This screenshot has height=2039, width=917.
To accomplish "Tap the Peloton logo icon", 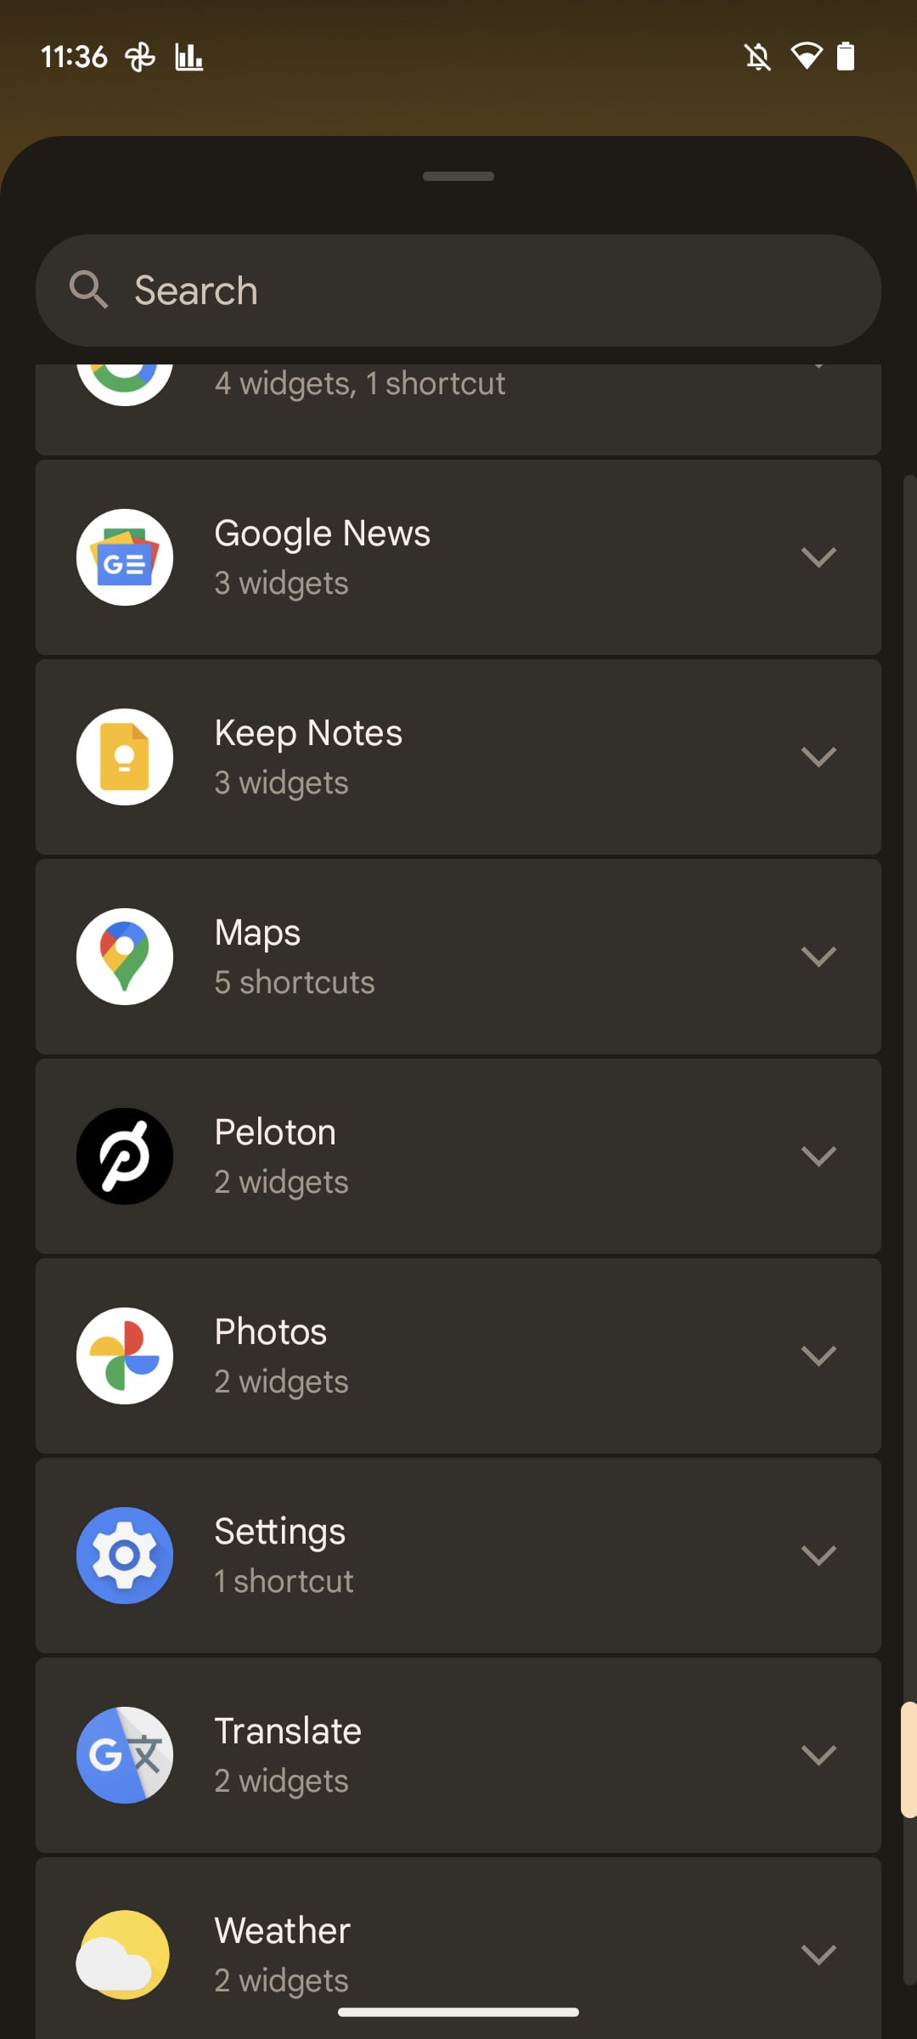I will pos(125,1156).
